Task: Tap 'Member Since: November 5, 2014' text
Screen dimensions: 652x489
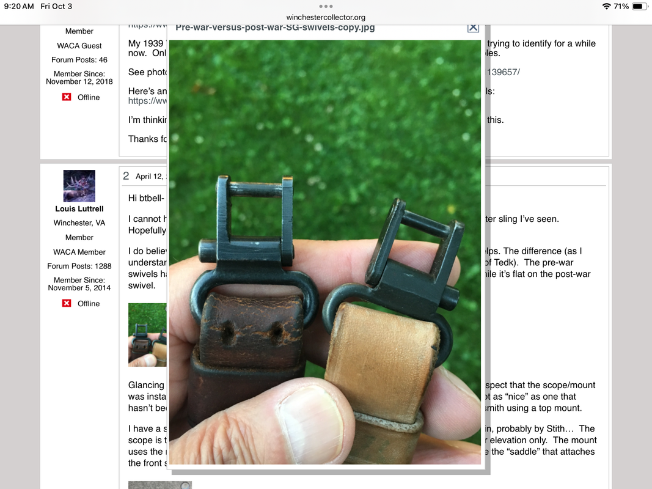Action: coord(79,284)
